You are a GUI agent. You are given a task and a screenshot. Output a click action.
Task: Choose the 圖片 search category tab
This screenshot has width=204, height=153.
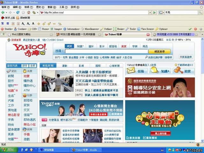91,46
